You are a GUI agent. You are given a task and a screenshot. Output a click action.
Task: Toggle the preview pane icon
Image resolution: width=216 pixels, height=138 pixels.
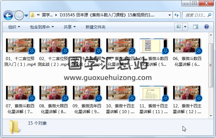[x=196, y=27]
